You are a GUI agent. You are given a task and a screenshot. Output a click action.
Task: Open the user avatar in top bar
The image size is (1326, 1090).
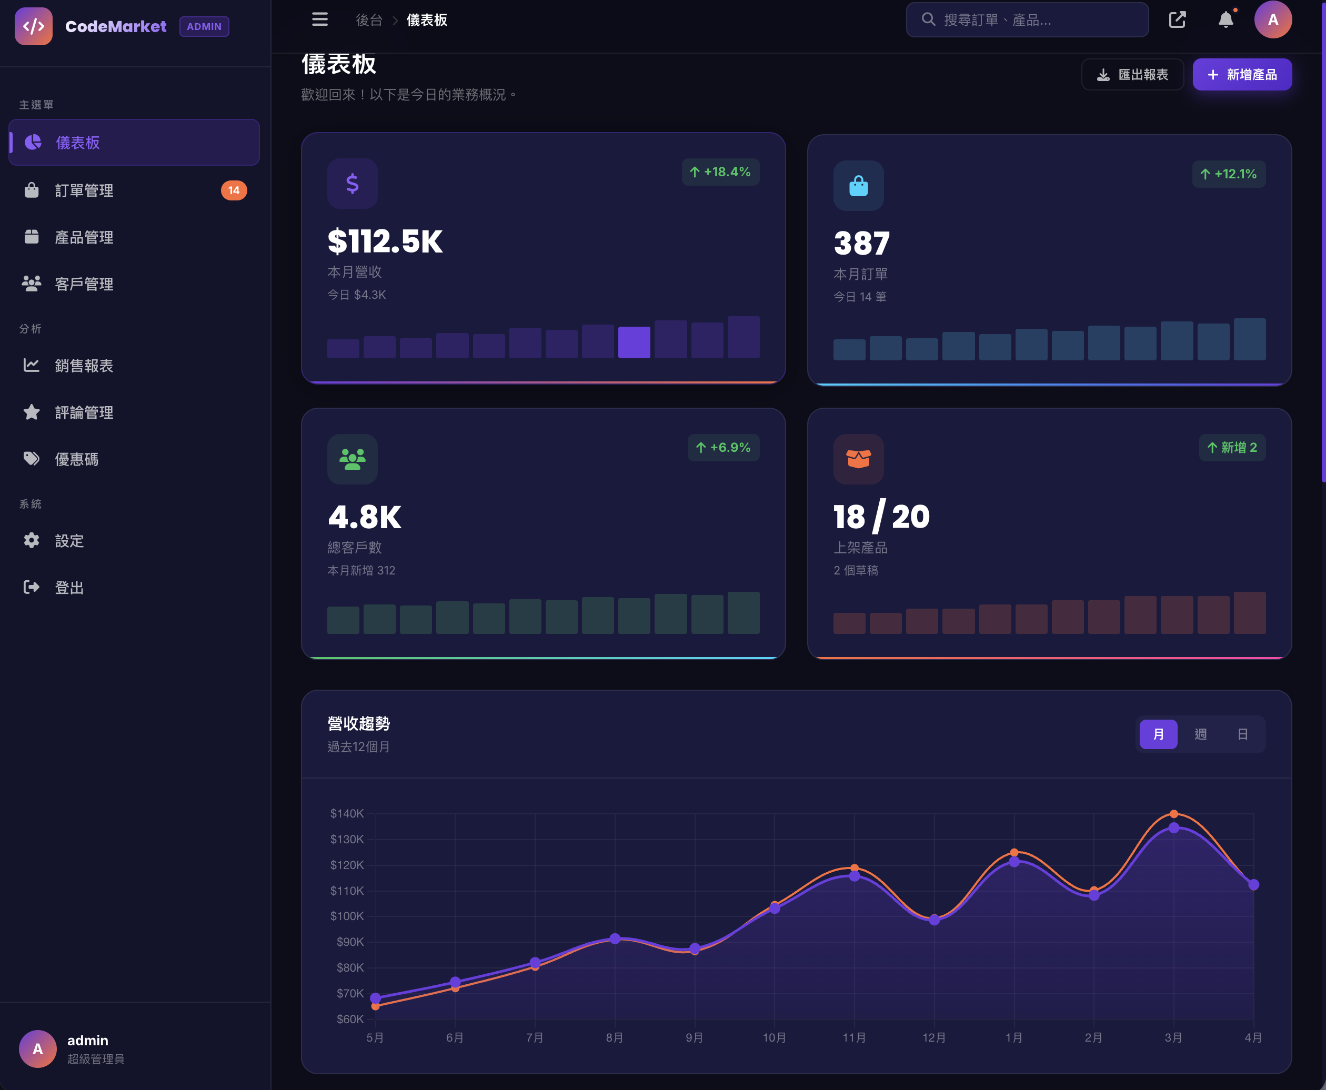[x=1273, y=19]
